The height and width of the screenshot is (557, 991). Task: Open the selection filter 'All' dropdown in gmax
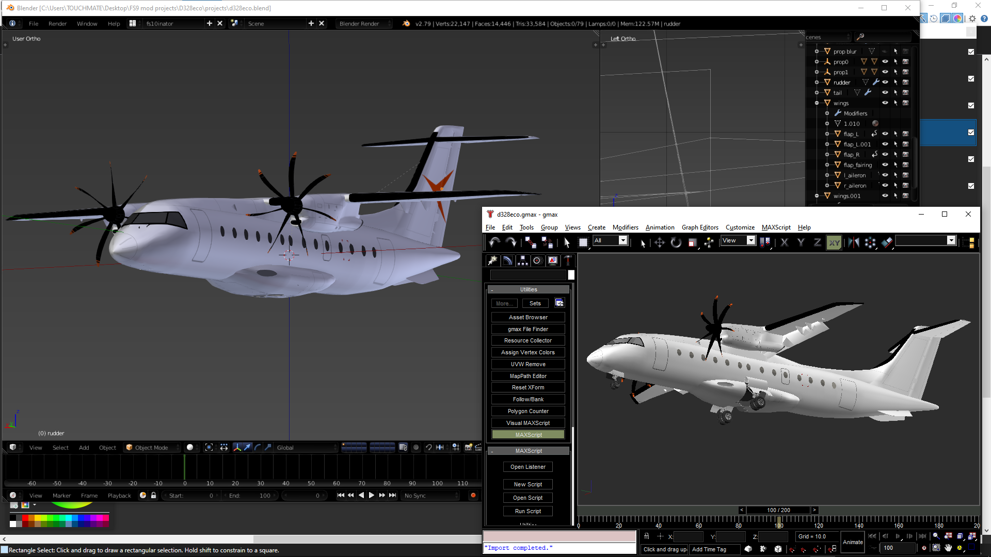point(623,240)
